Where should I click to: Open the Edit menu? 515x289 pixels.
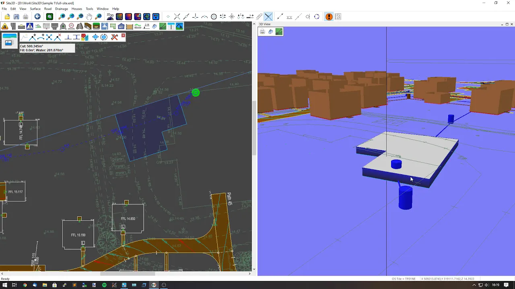pos(13,9)
